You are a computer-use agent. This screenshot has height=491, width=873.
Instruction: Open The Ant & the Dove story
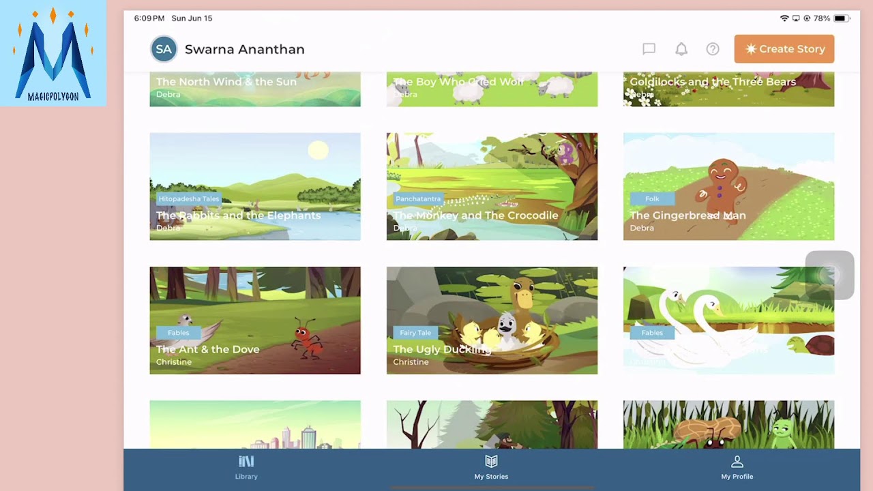tap(255, 321)
